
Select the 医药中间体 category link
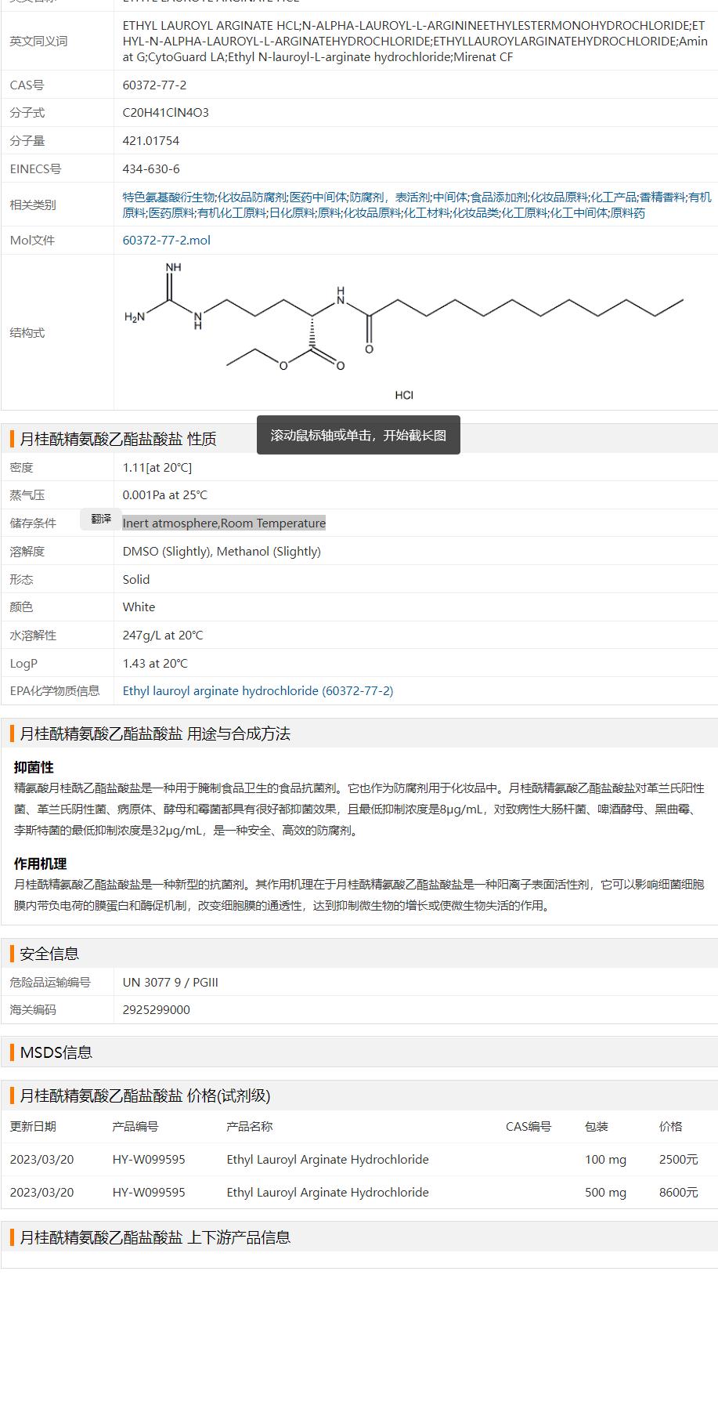tap(318, 197)
